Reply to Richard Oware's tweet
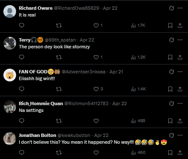The height and width of the screenshot is (159, 188). tap(22, 25)
